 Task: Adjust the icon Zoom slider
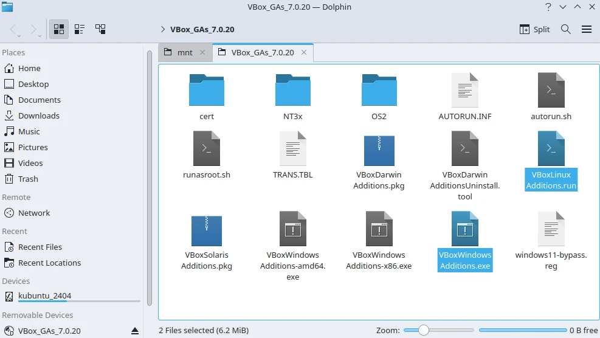[438, 330]
